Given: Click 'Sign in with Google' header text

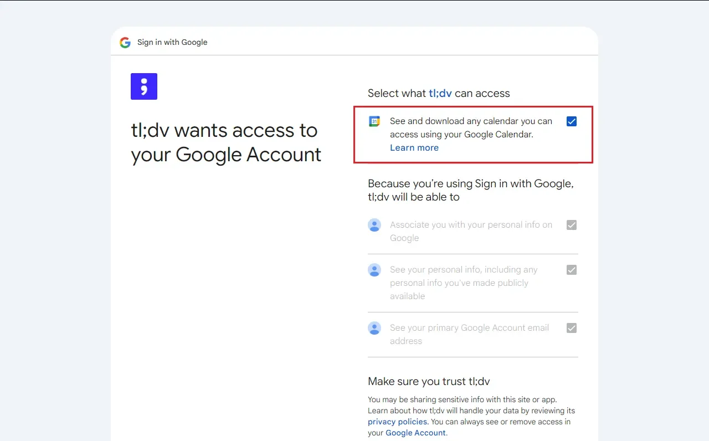Looking at the screenshot, I should (x=172, y=42).
